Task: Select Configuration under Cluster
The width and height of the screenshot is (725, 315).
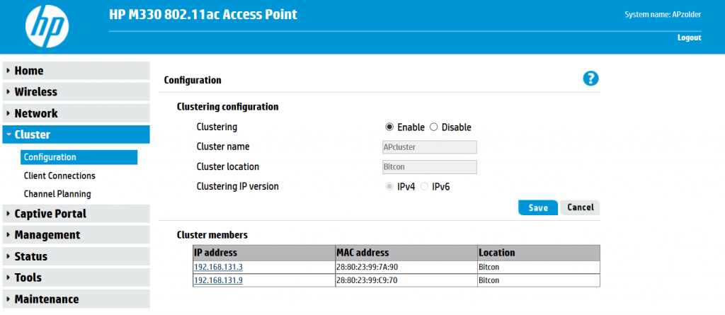Action: coord(79,157)
